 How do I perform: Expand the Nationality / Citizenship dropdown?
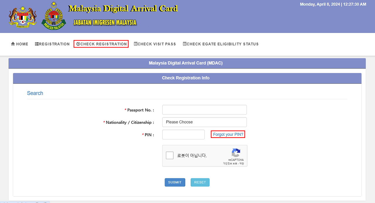click(x=204, y=122)
